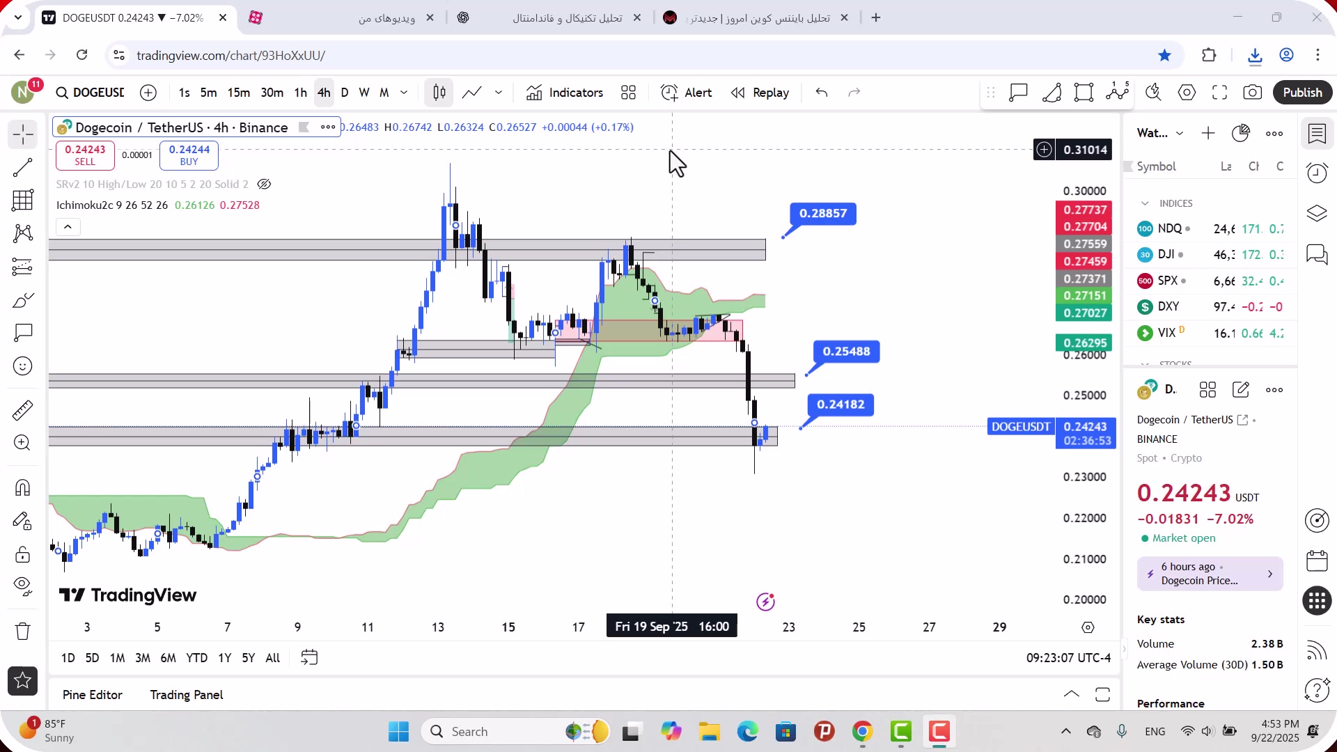Collapse the indicator legend chevron
The width and height of the screenshot is (1337, 752).
point(68,227)
